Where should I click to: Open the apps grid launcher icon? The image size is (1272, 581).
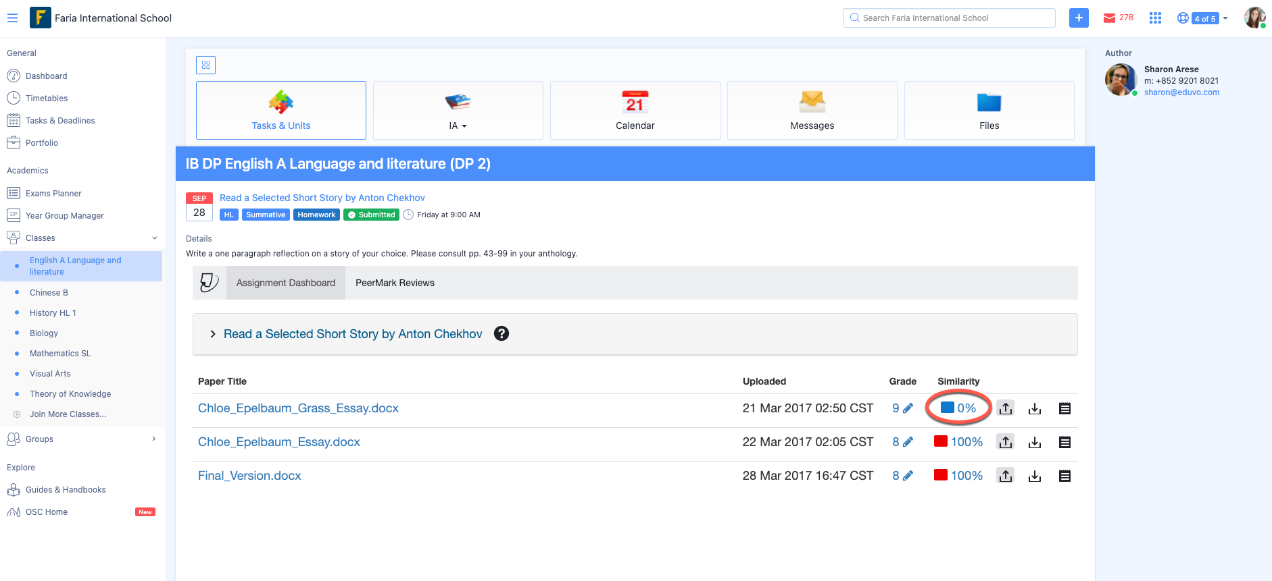(1155, 18)
